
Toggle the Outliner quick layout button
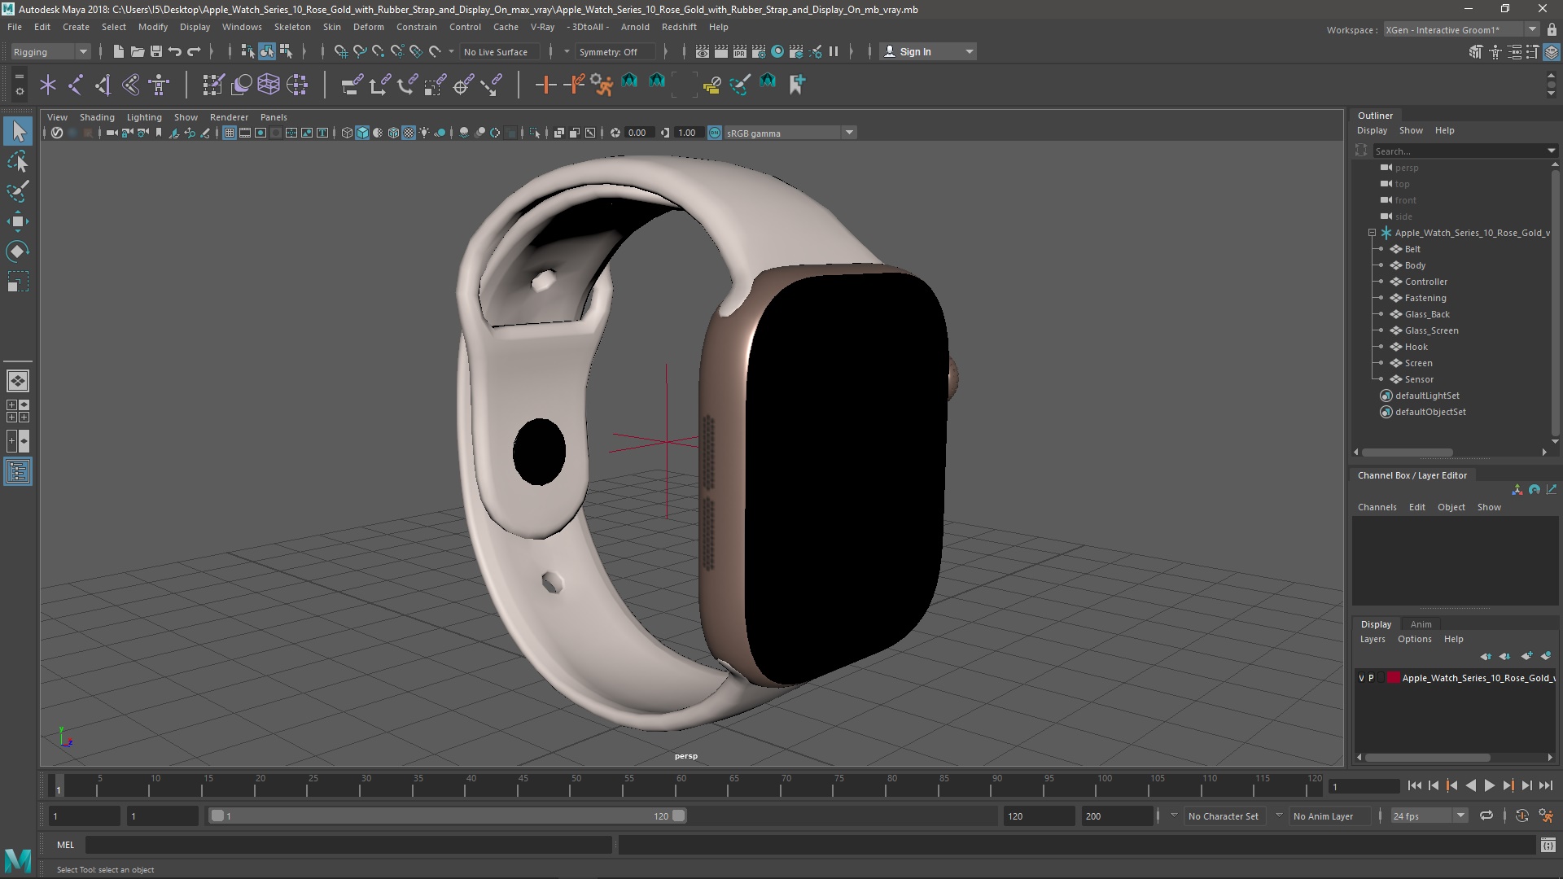18,472
